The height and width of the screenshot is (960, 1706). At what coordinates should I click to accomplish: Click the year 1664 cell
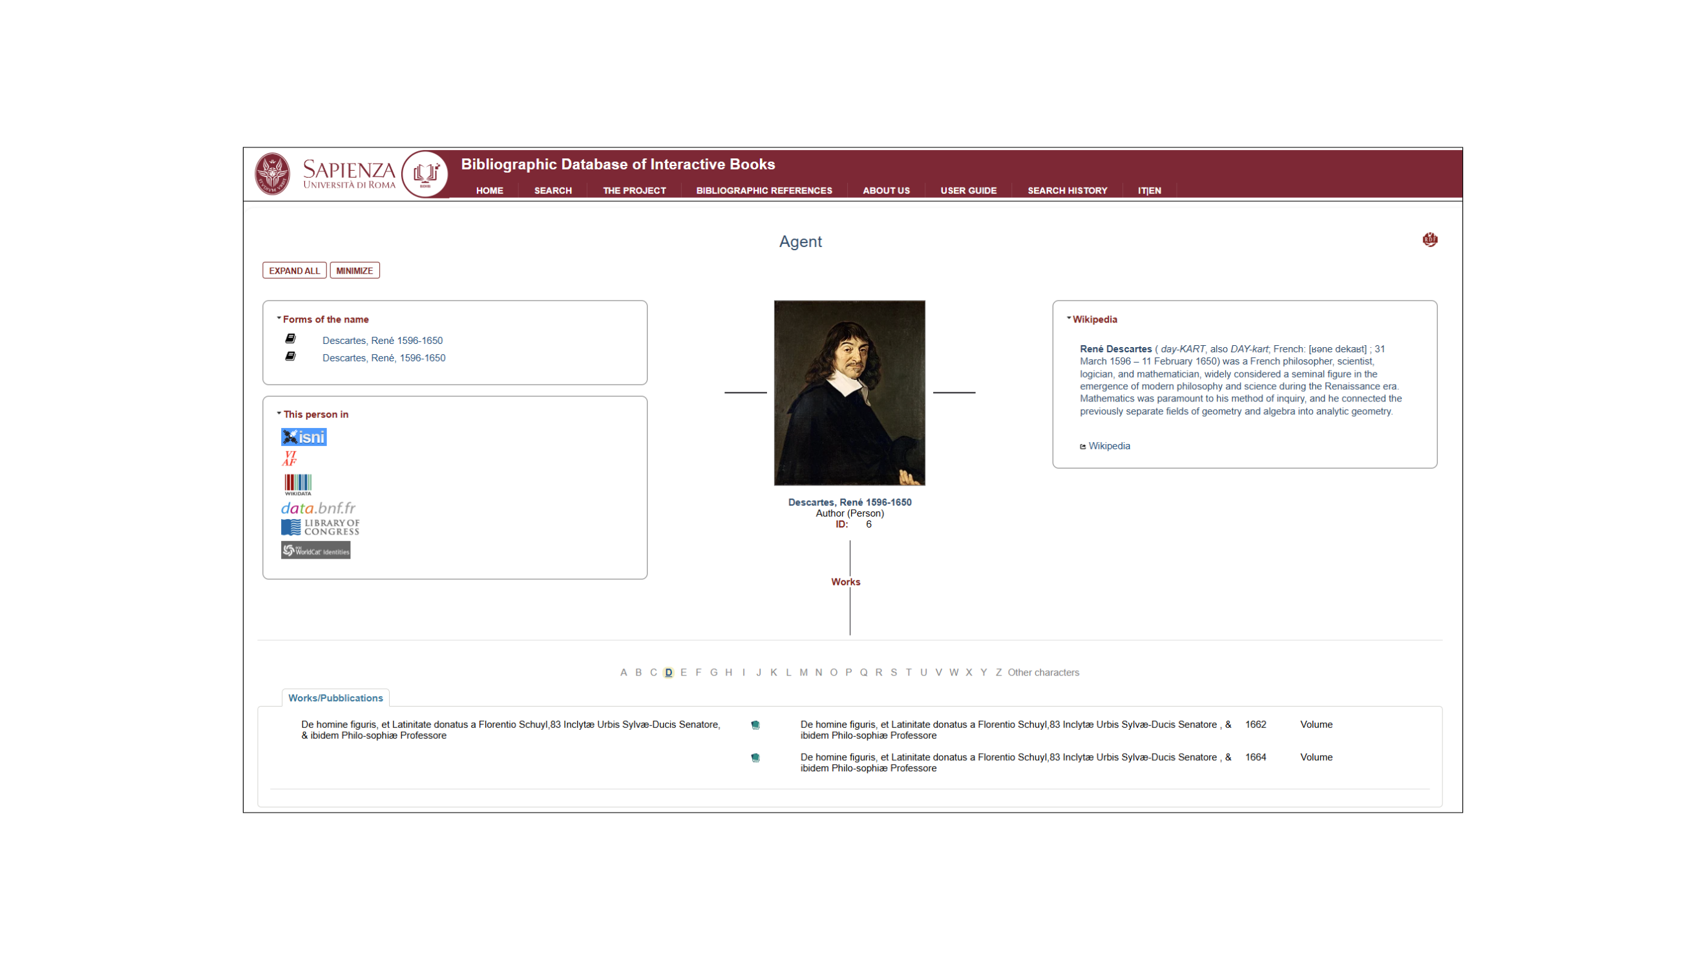[1255, 757]
